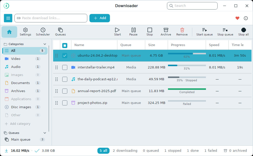Collapse the Categories section

tap(45, 44)
